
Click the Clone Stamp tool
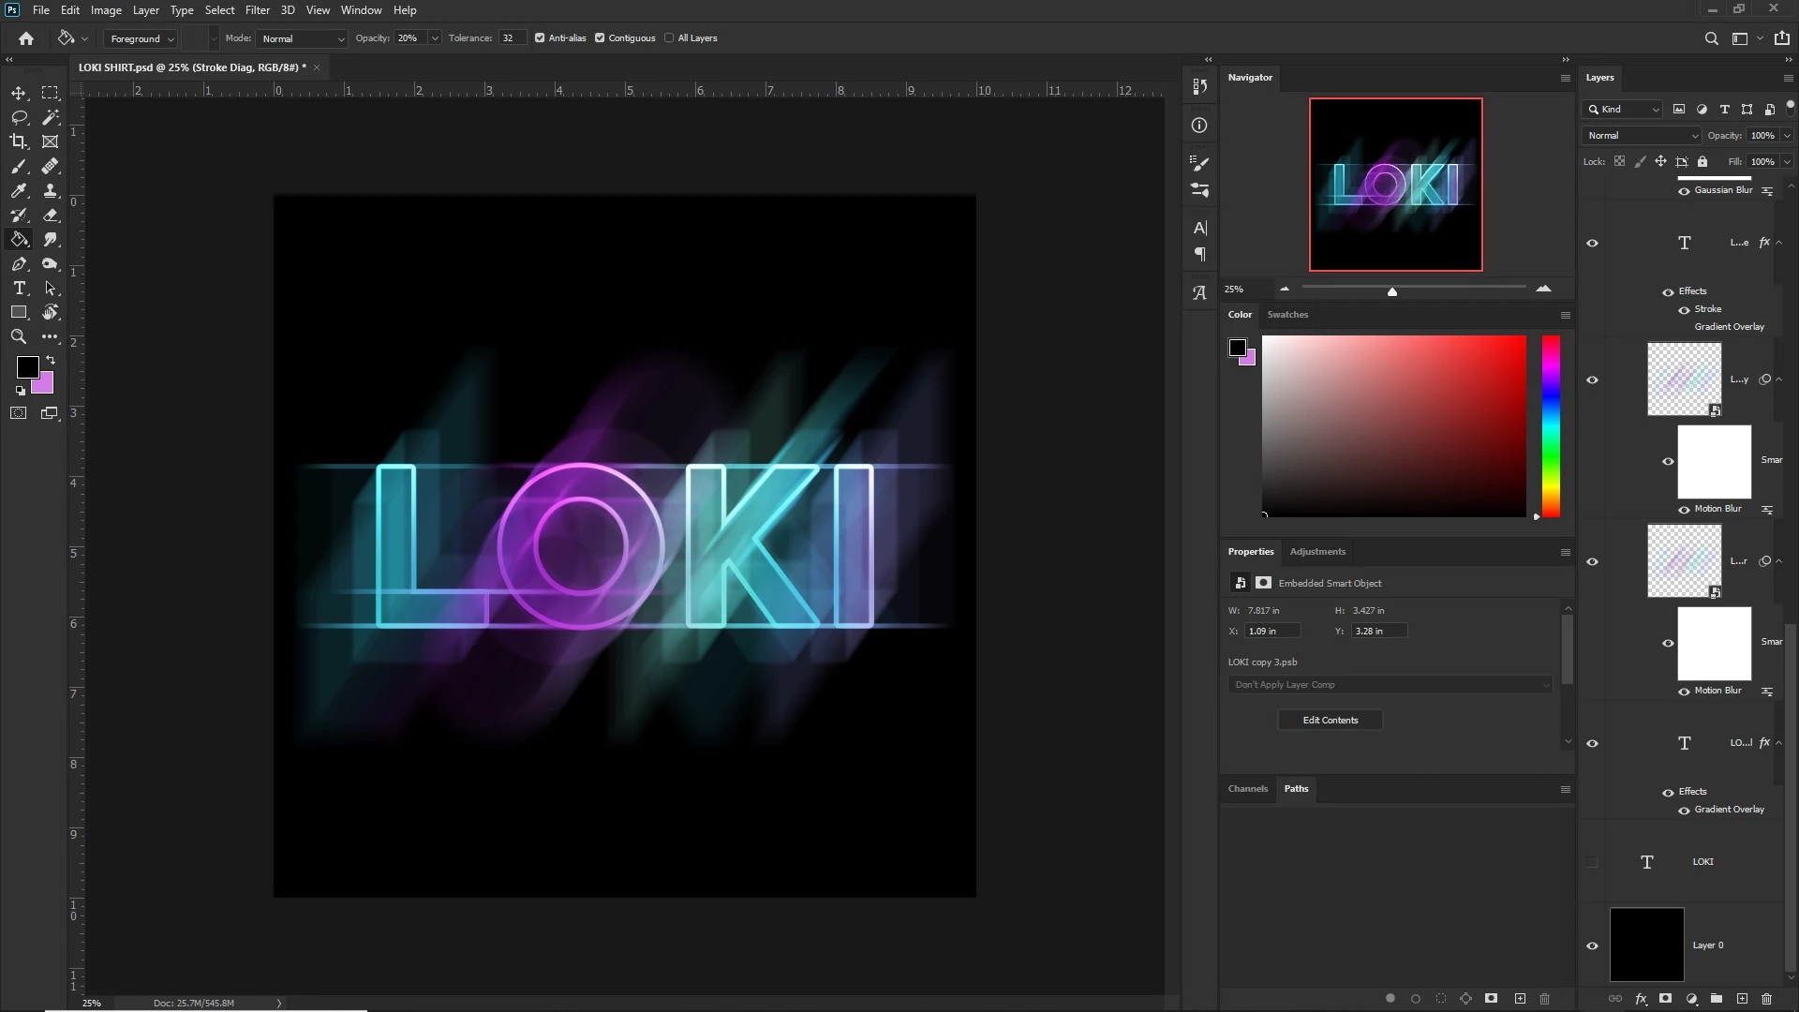point(51,190)
